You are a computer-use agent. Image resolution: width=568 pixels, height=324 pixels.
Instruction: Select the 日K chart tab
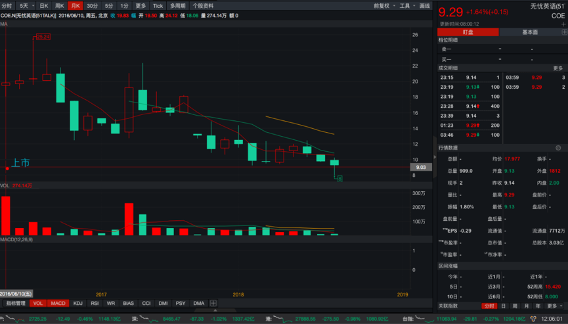click(x=44, y=6)
